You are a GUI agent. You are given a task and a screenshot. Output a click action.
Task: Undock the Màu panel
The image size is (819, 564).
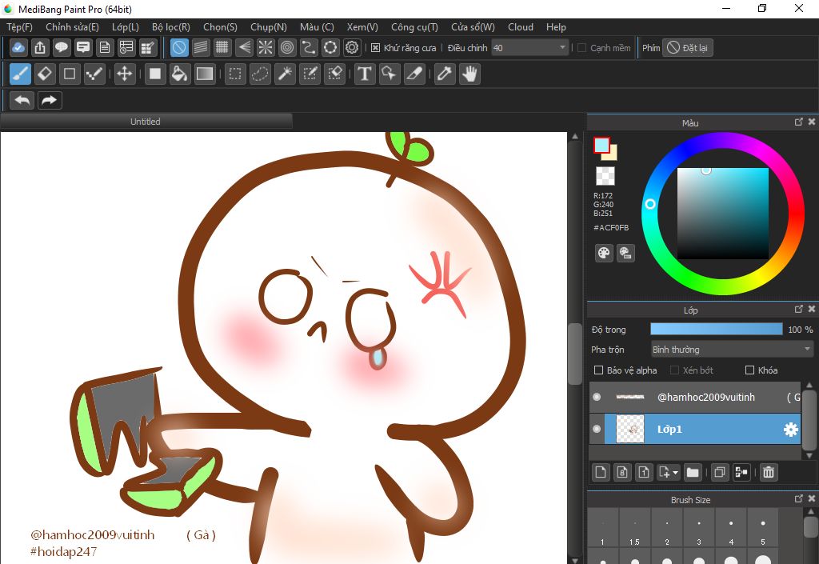(x=799, y=122)
